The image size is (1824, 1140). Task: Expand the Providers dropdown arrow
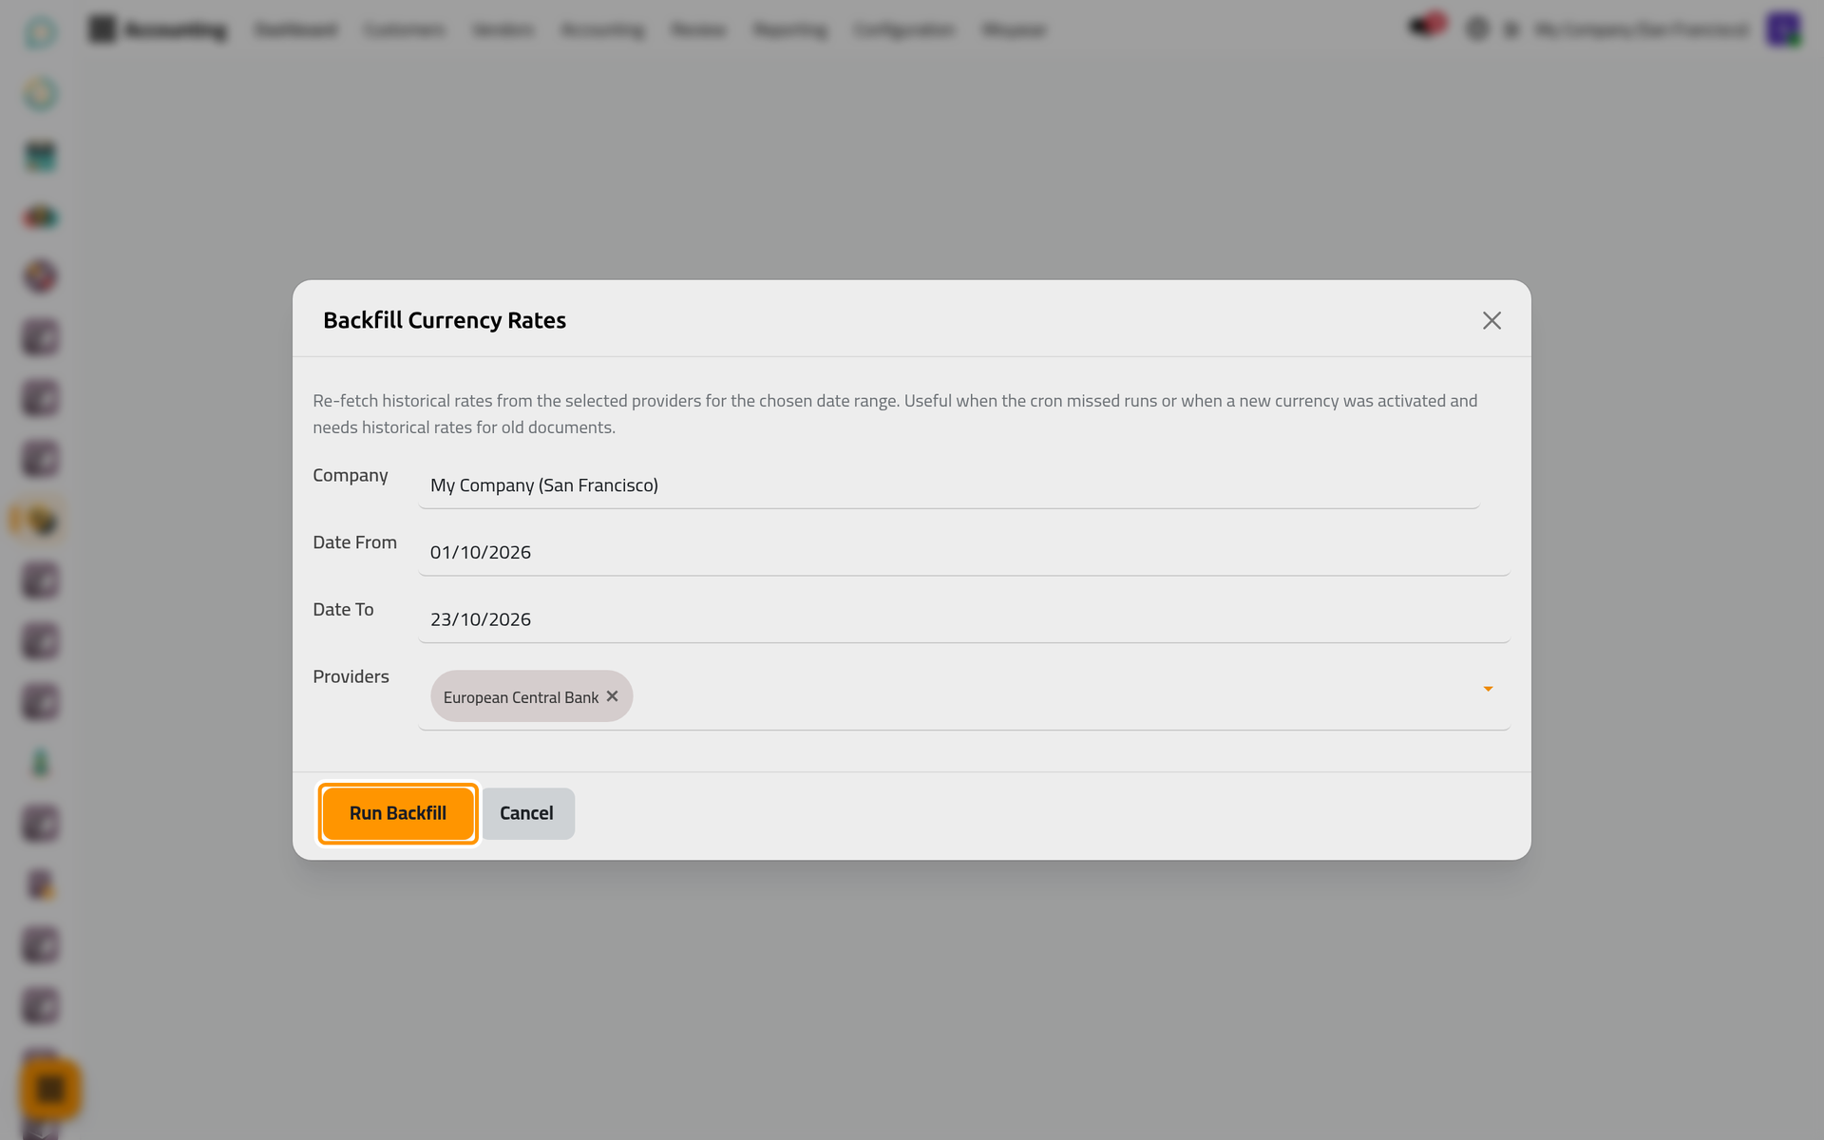click(1488, 689)
